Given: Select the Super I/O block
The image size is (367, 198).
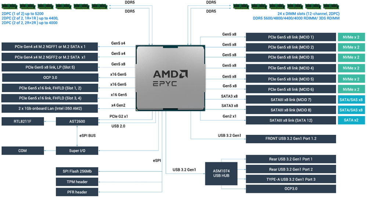Looking at the screenshot, I should [77, 150].
